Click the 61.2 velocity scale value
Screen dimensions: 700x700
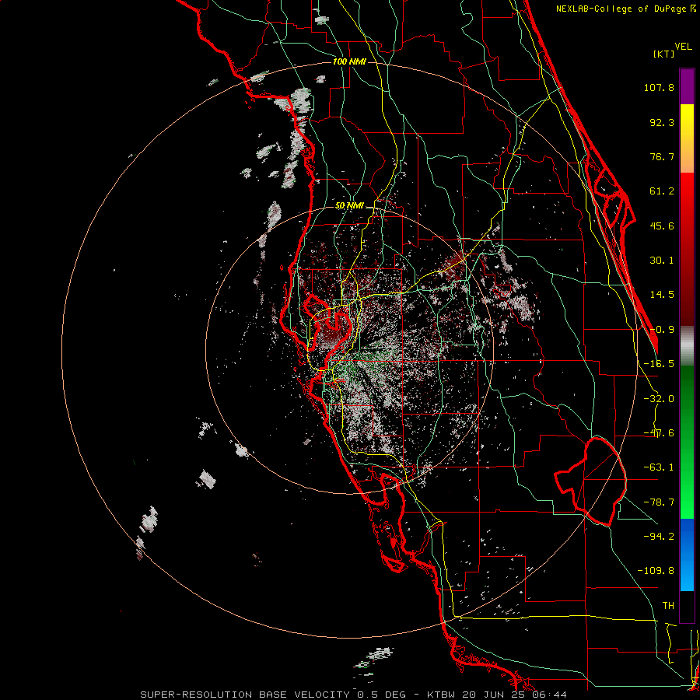coord(662,191)
